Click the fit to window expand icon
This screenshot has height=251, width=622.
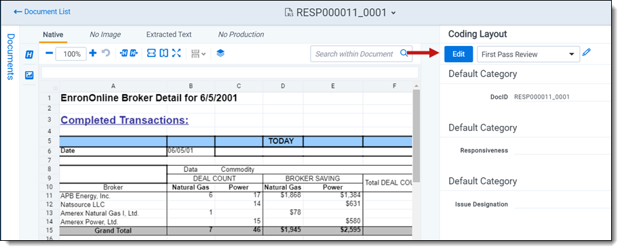[176, 53]
